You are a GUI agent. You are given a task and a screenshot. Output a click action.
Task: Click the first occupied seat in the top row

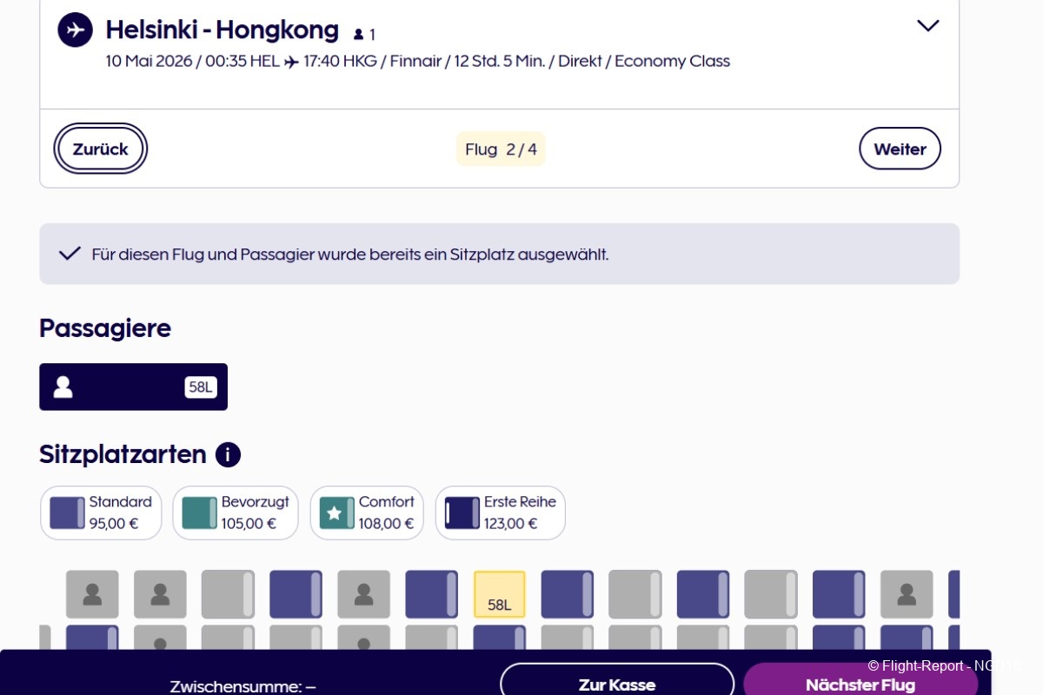click(93, 594)
